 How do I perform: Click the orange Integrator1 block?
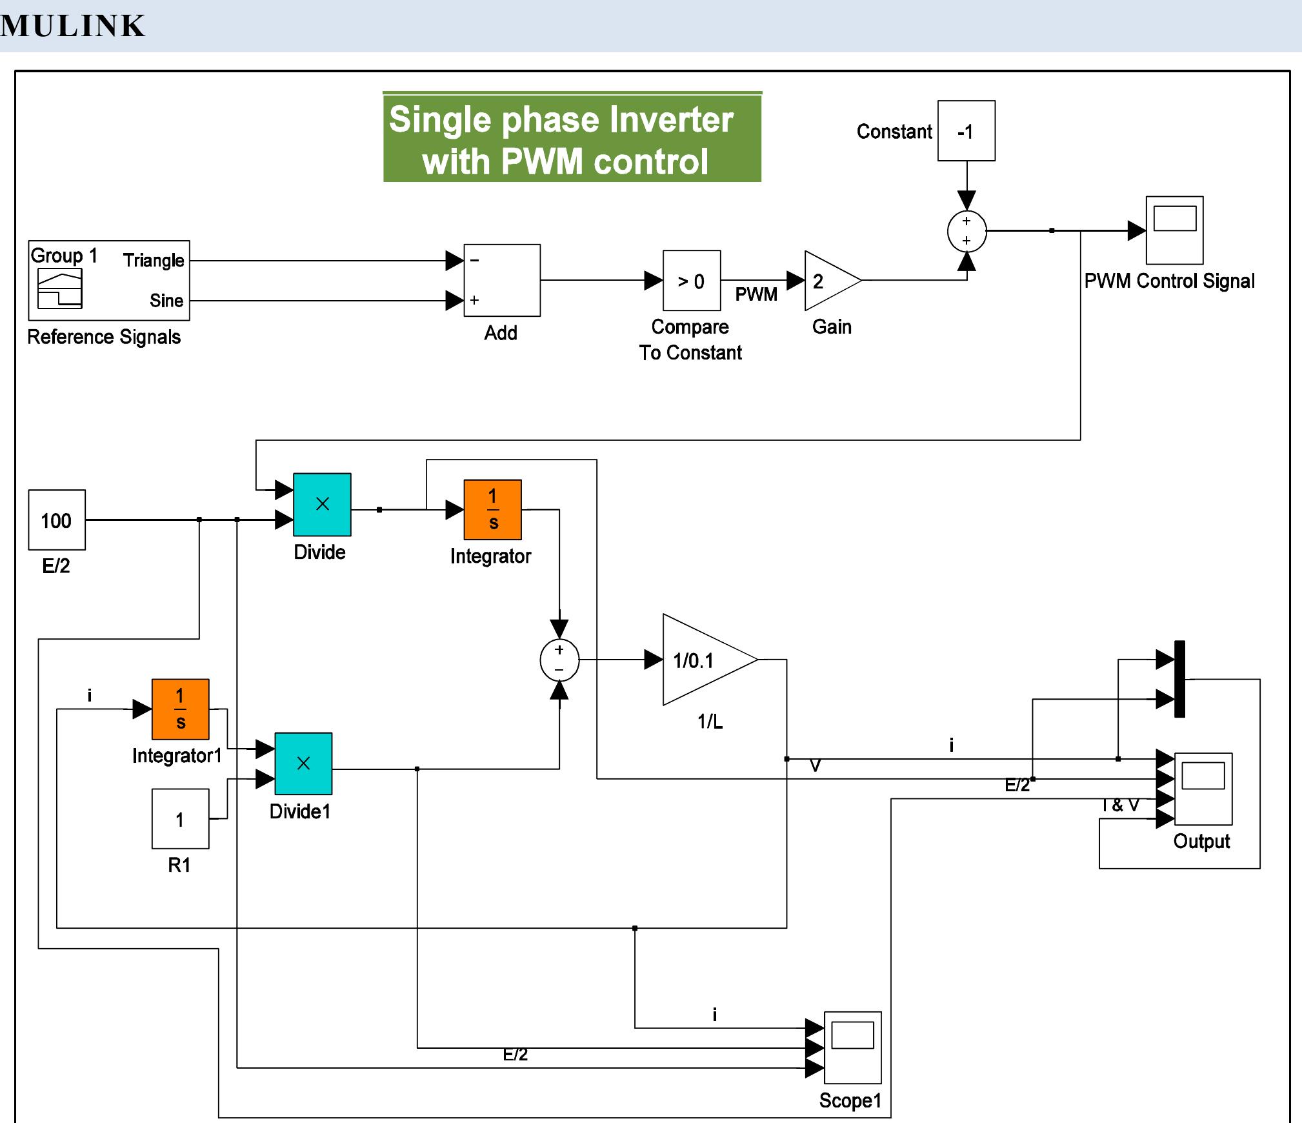[x=180, y=709]
